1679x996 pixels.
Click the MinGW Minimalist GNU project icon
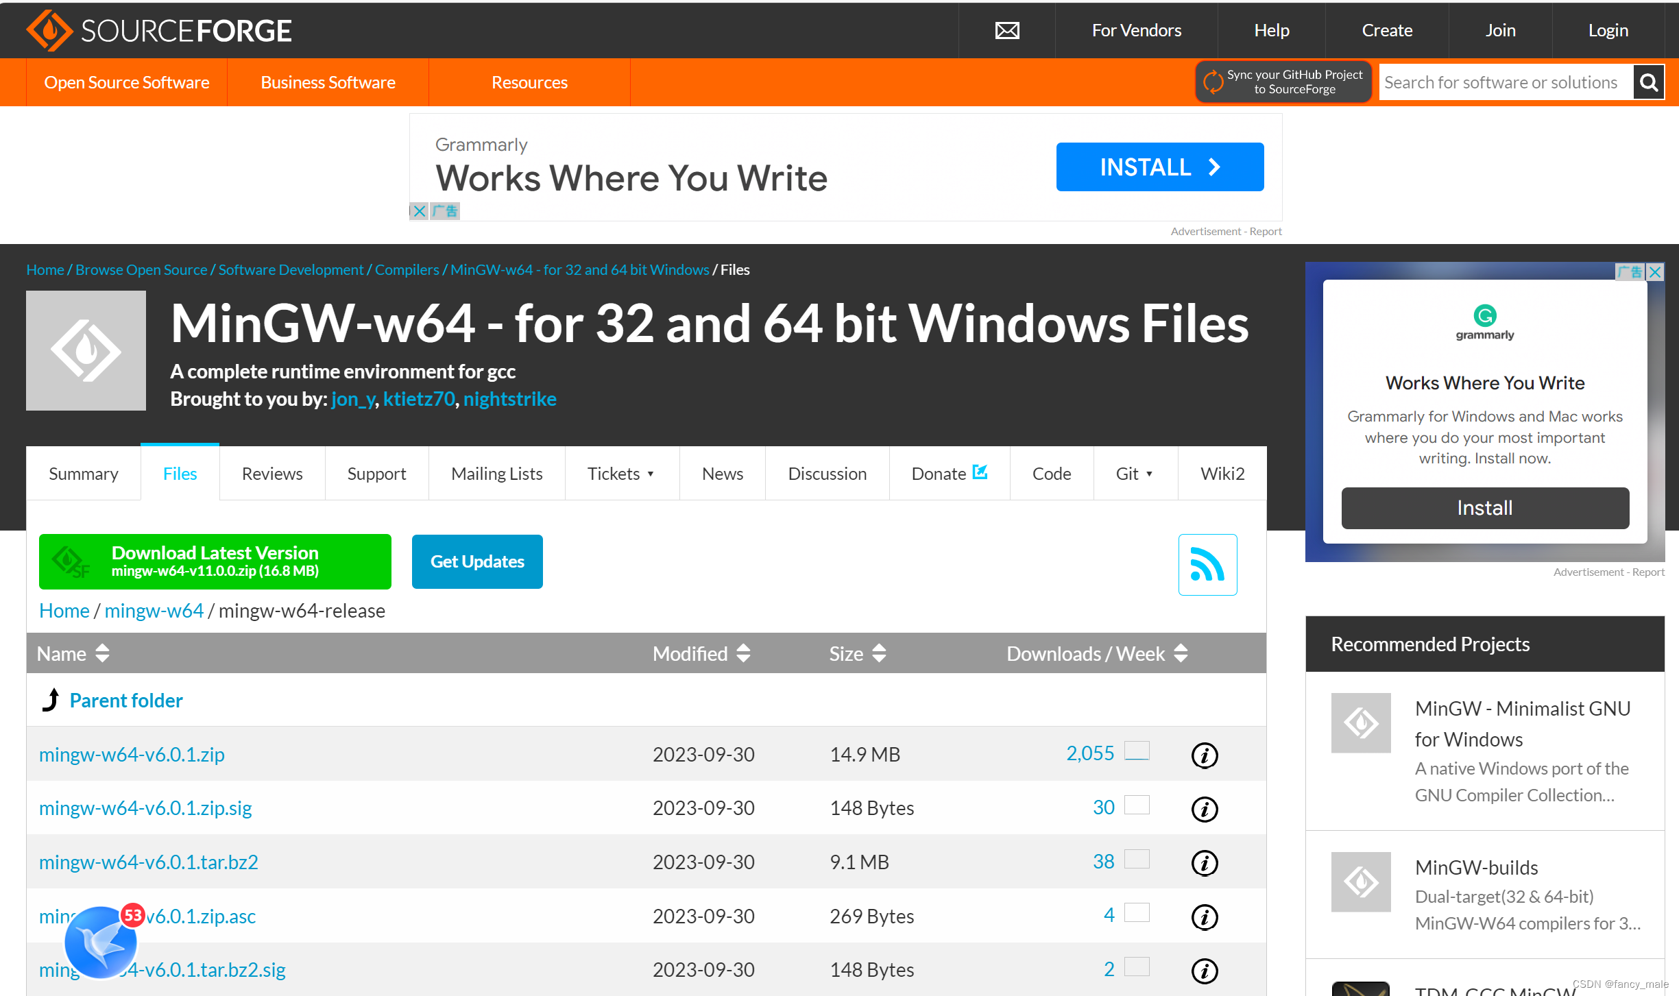[1361, 722]
